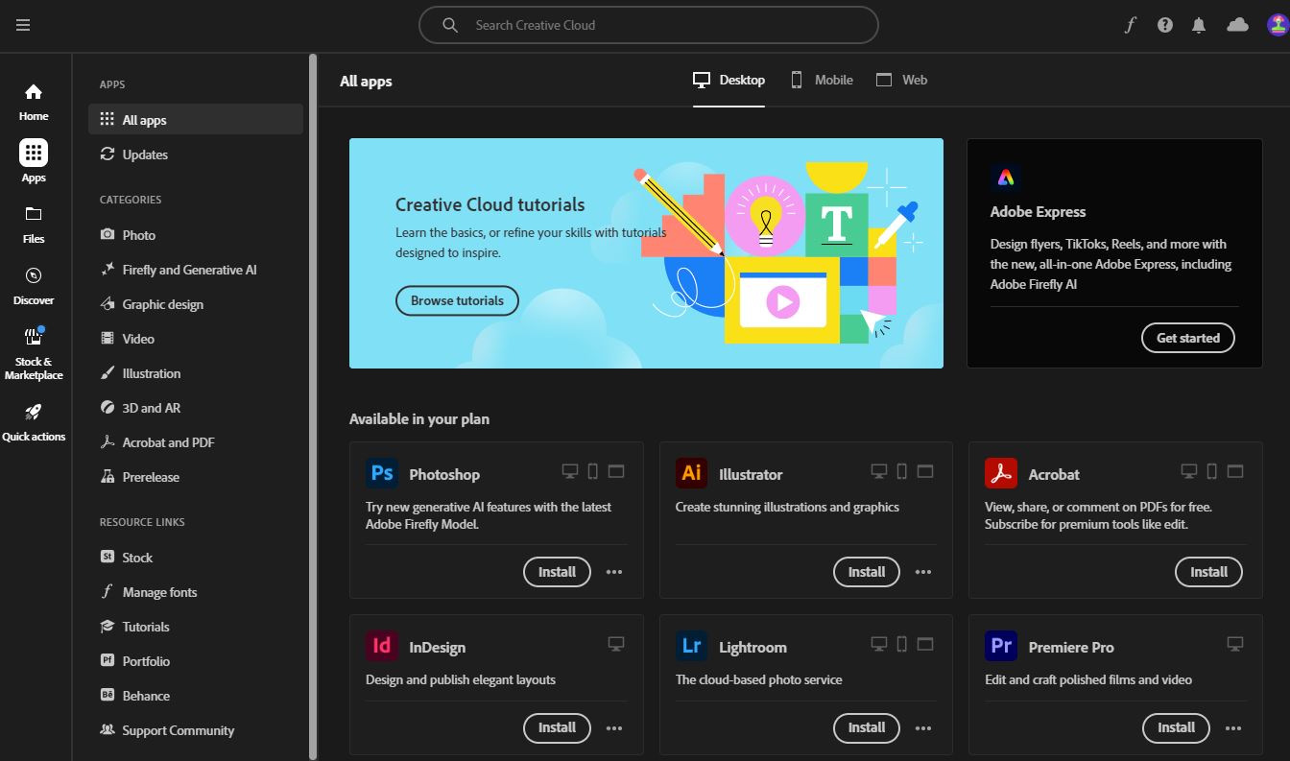Select the Firefly and Generative AI category
This screenshot has width=1290, height=761.
(189, 270)
